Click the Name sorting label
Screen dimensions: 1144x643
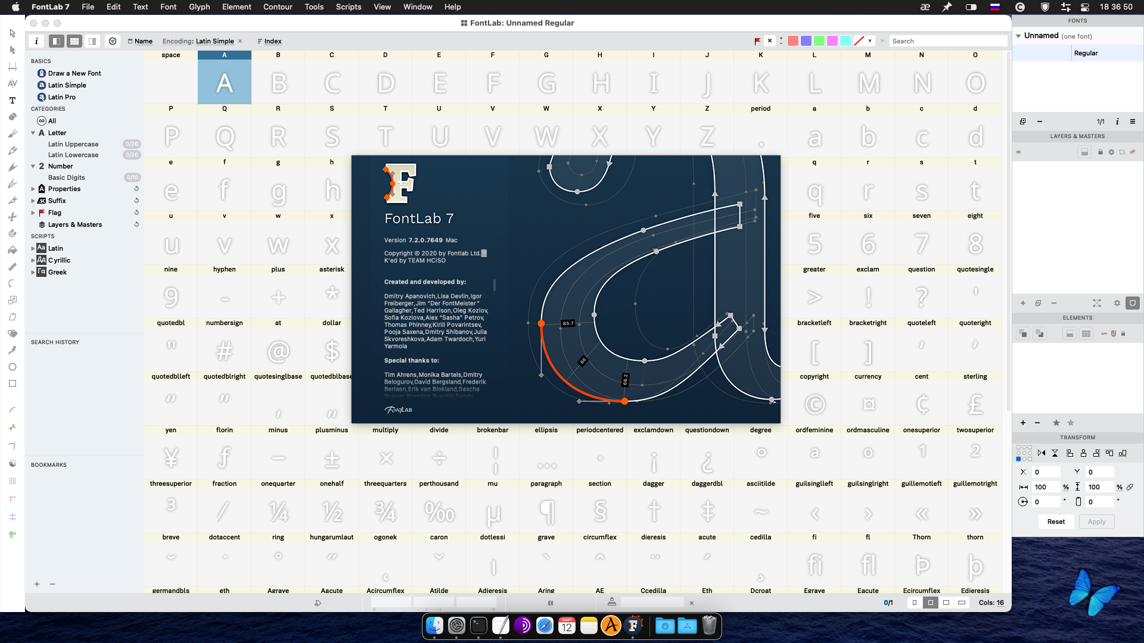click(x=144, y=41)
